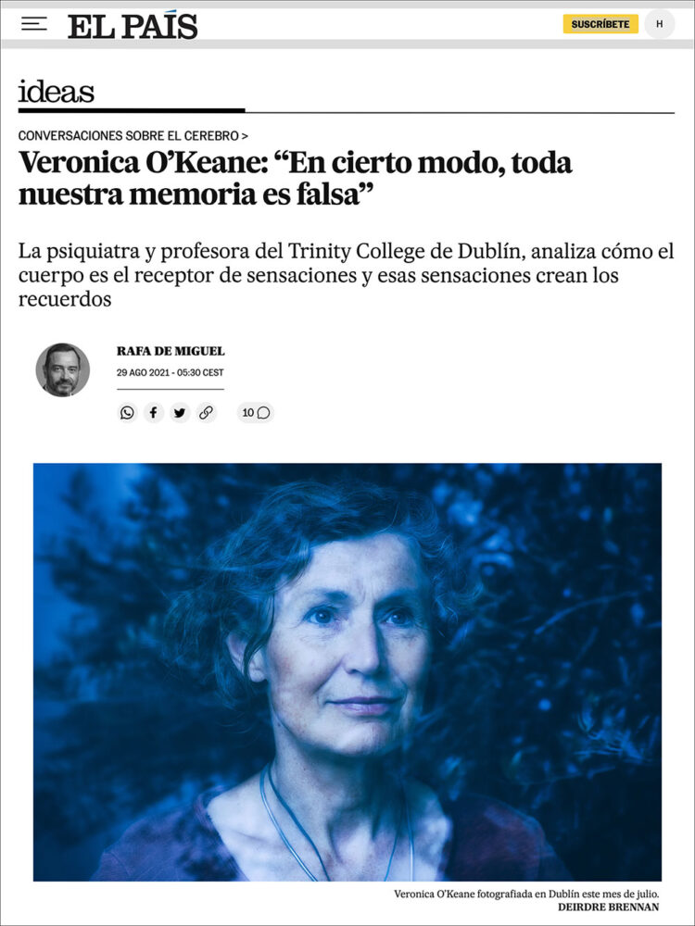The height and width of the screenshot is (926, 695).
Task: Copy article link icon
Action: pos(206,413)
